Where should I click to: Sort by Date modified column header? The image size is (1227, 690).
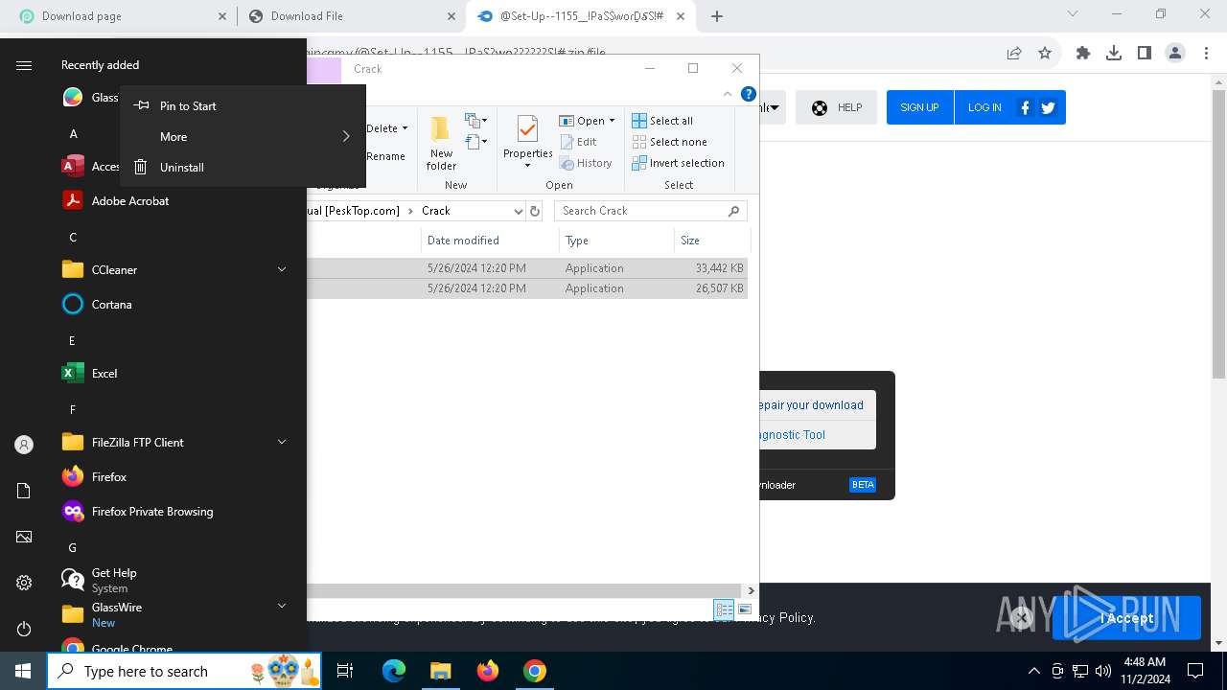click(490, 241)
